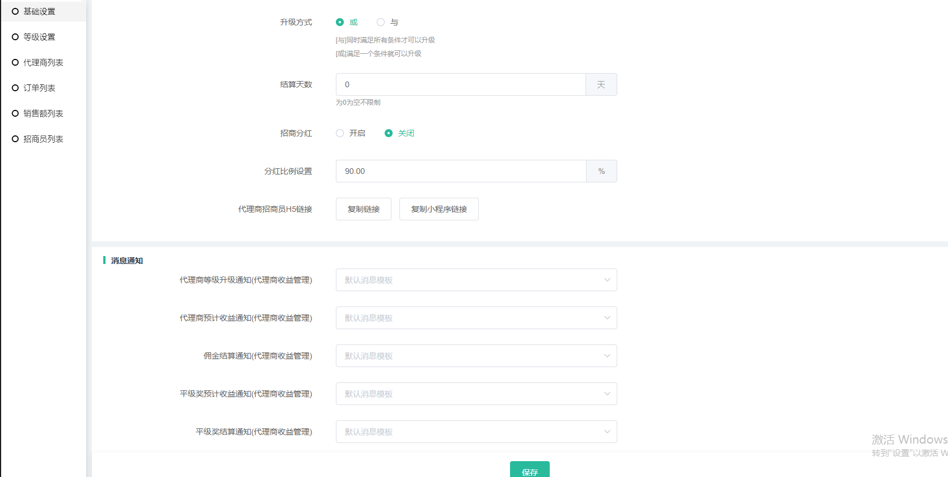Select 订单列表 sidebar entry
Image resolution: width=948 pixels, height=477 pixels.
click(39, 88)
